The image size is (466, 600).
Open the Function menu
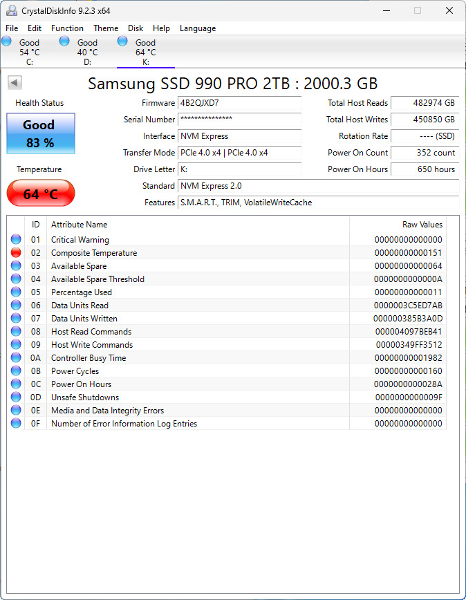(x=67, y=28)
